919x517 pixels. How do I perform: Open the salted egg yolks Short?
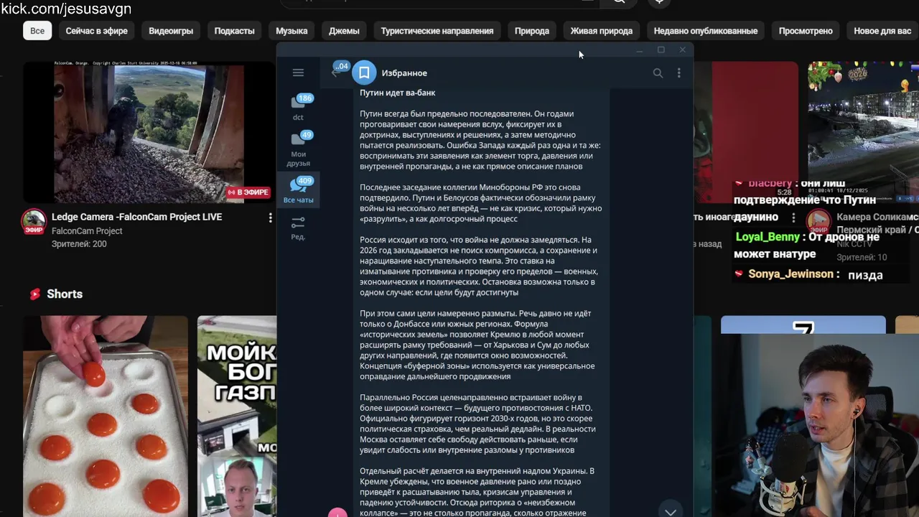(106, 416)
